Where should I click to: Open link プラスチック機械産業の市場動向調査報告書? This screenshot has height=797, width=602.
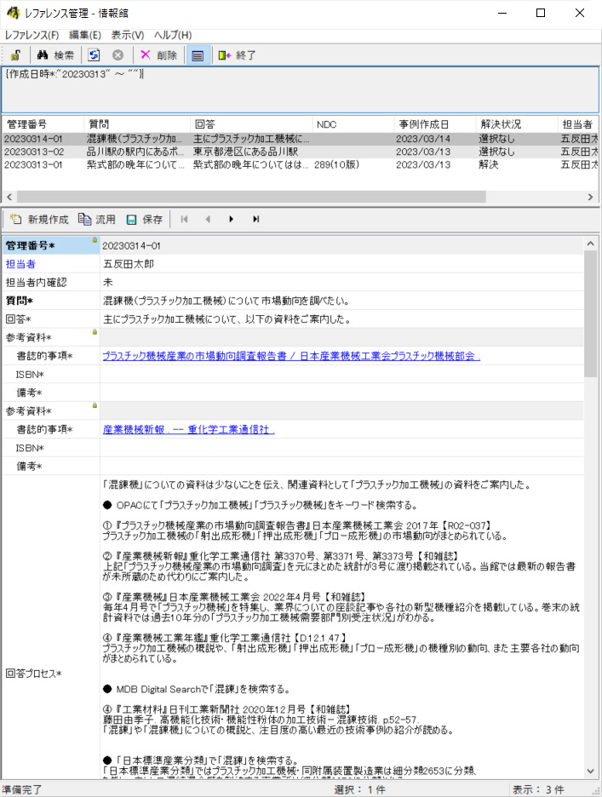pos(291,356)
